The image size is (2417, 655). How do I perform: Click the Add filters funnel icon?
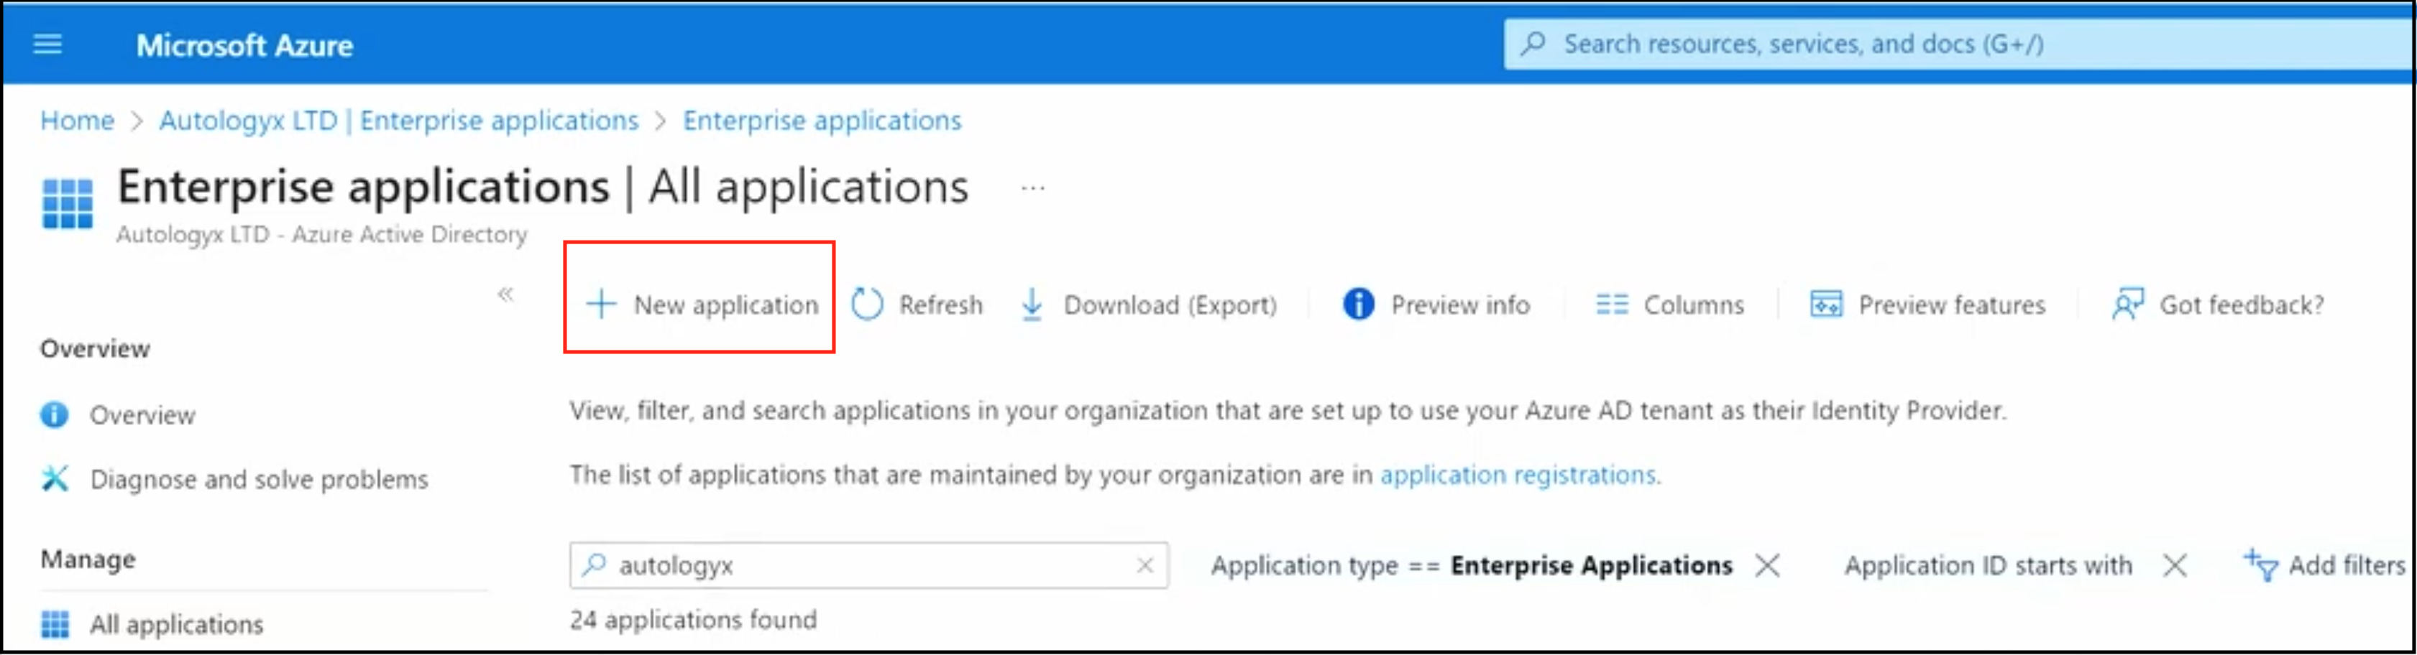tap(2260, 565)
